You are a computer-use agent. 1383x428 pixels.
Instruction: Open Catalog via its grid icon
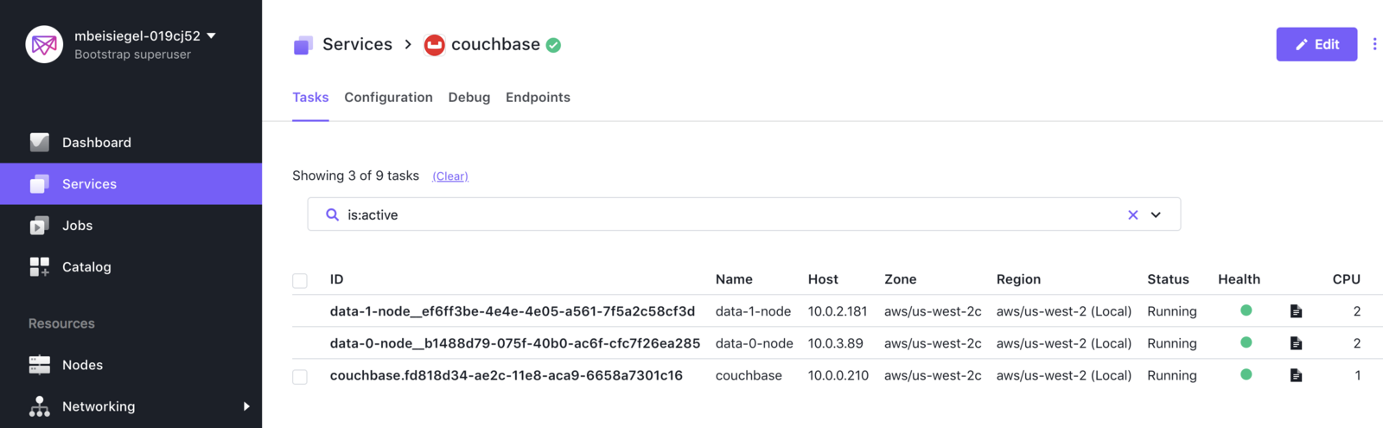click(40, 267)
